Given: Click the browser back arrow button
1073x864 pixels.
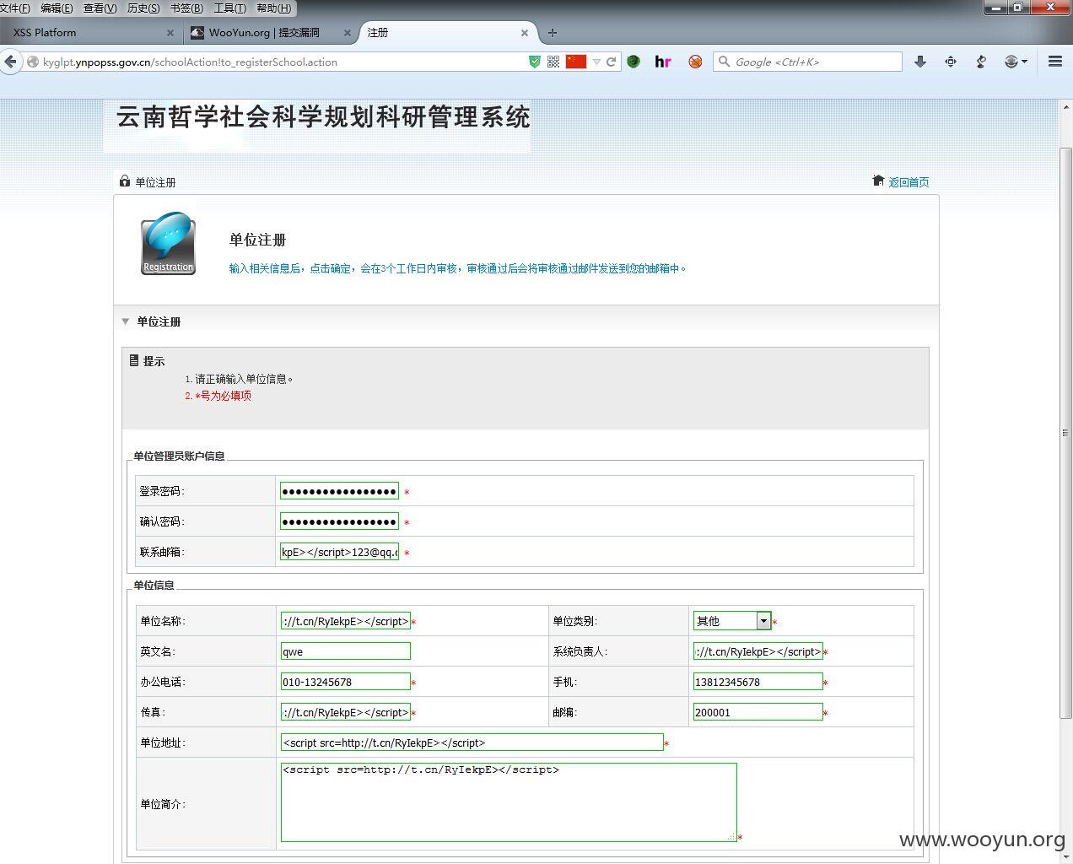Looking at the screenshot, I should (10, 62).
